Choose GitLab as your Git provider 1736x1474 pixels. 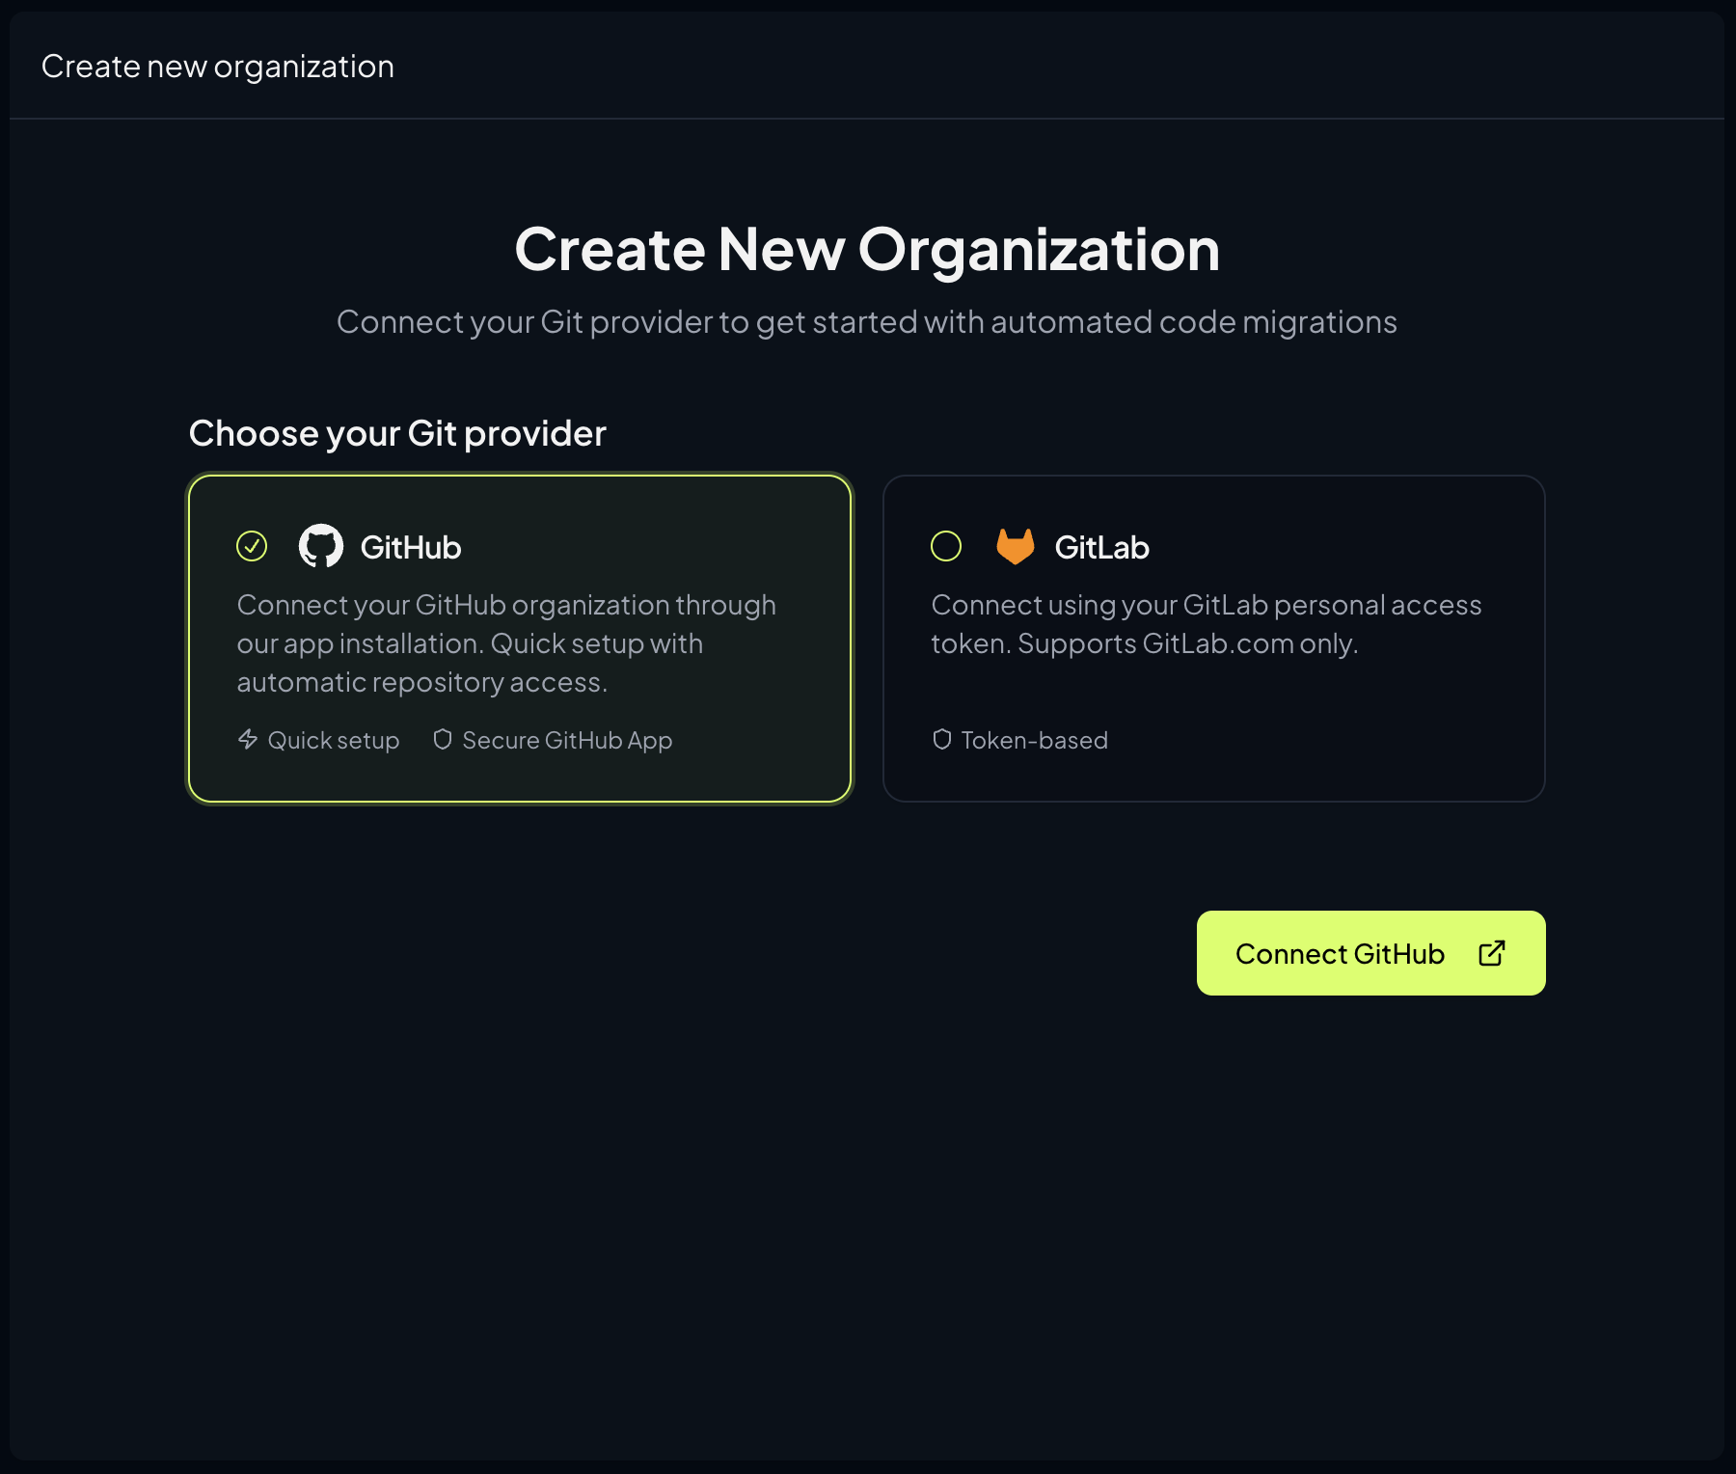point(1215,637)
